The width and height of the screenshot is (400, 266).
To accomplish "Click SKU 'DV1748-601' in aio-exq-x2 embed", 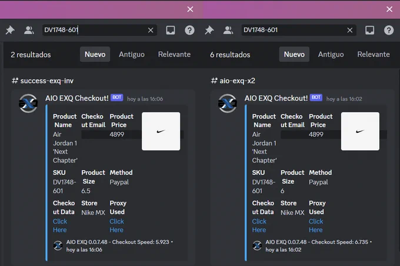I will pyautogui.click(x=264, y=187).
